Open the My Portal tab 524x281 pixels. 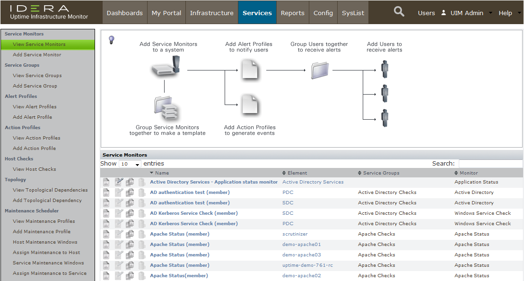tap(166, 13)
